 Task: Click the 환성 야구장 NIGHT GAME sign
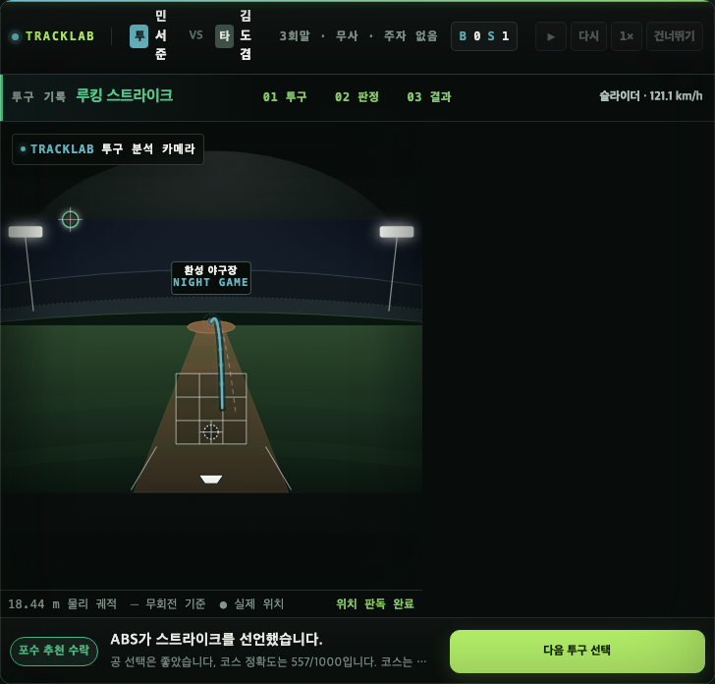210,277
